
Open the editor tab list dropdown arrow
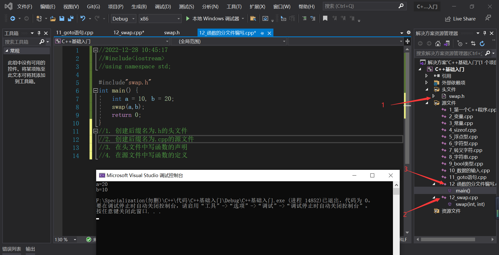tap(402, 33)
